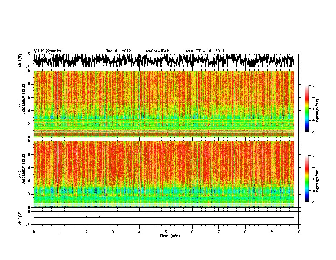Click the ch.1 colorbar "log(PSD)(V²/Hz)" label
The image size is (336, 260).
(317, 111)
